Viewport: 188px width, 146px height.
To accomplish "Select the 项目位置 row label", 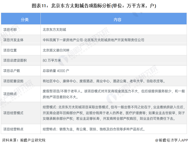I will point(10,50).
